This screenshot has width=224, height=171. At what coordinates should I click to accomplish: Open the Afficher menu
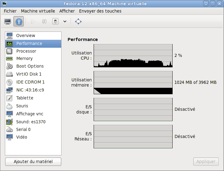67,11
